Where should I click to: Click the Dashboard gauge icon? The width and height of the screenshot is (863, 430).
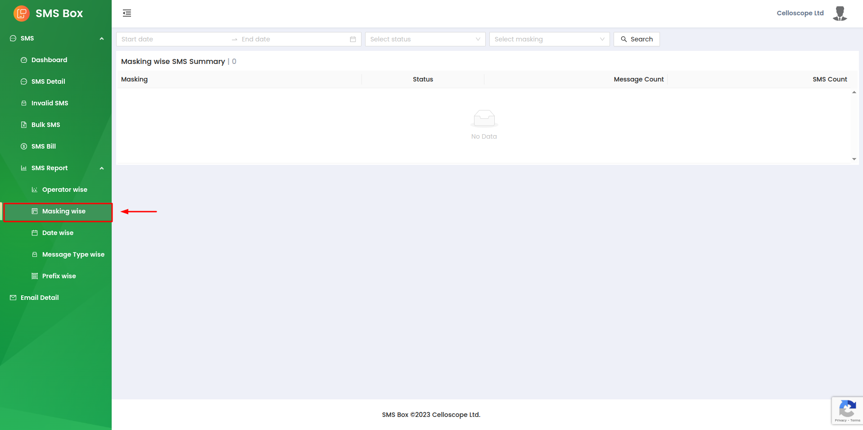(x=24, y=60)
